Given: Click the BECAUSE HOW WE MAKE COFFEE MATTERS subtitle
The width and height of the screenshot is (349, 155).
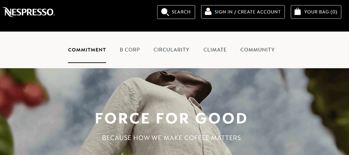Looking at the screenshot, I should coord(171,138).
